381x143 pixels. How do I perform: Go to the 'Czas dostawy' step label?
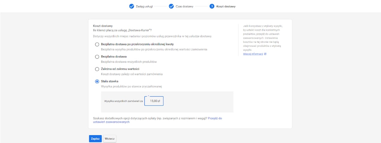click(185, 6)
